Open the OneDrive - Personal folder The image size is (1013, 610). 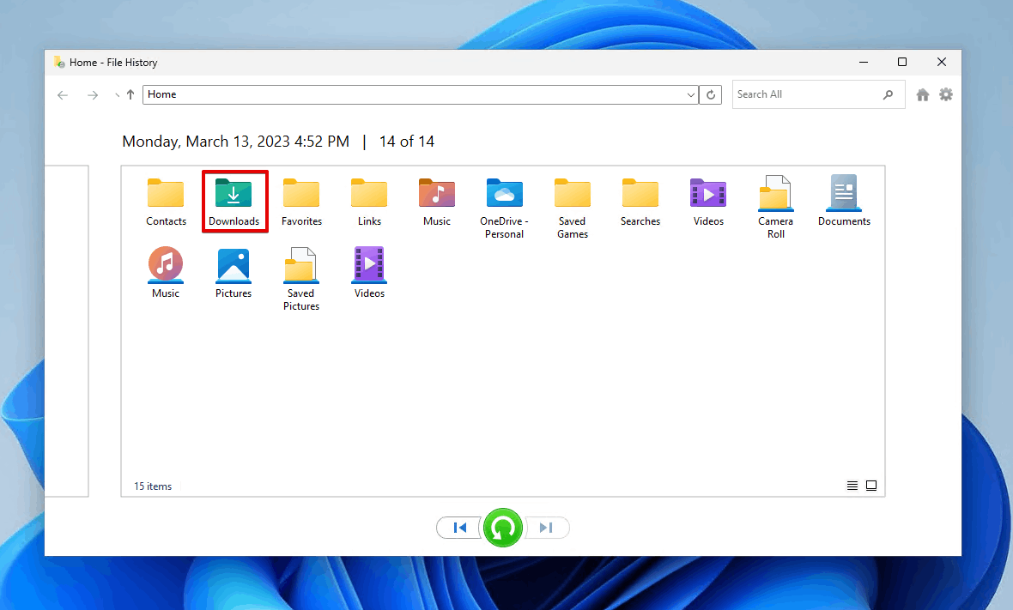(505, 208)
